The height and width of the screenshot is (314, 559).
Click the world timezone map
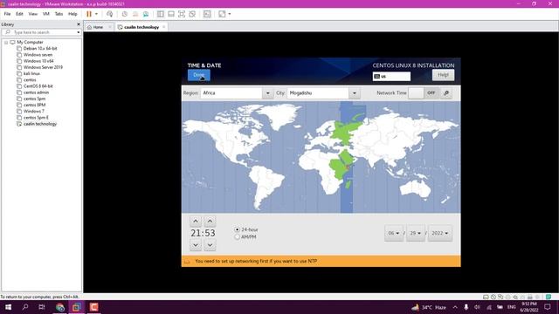[x=321, y=157]
